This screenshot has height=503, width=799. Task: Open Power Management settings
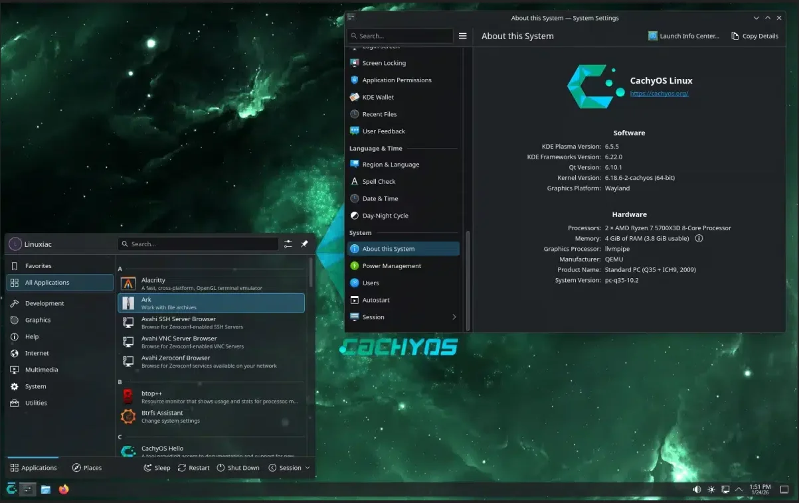[403, 265]
